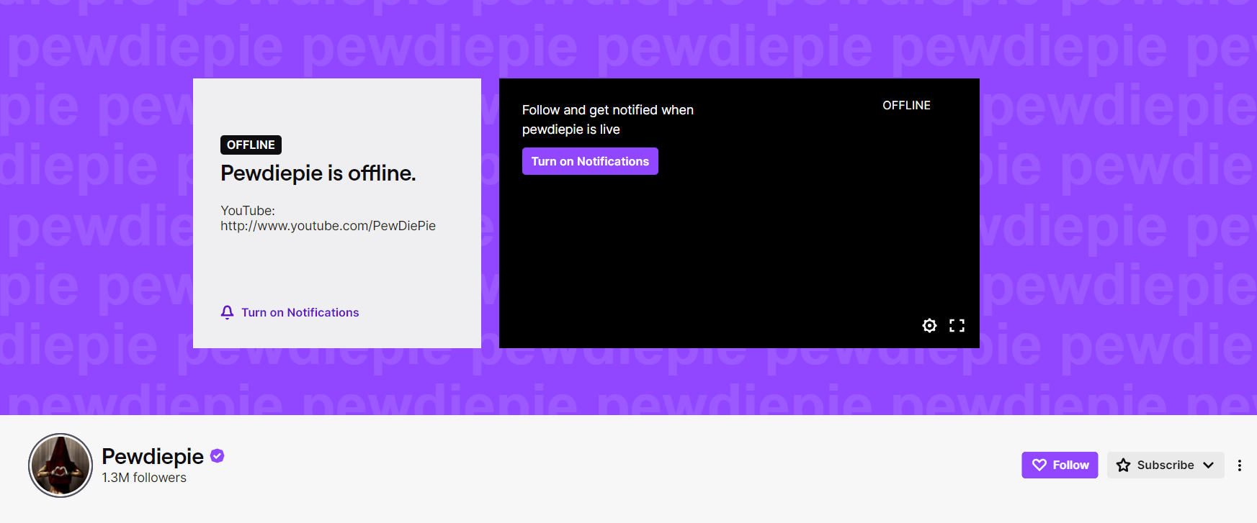This screenshot has width=1257, height=523.
Task: Click Turn on Notifications link in offline card
Action: (300, 312)
